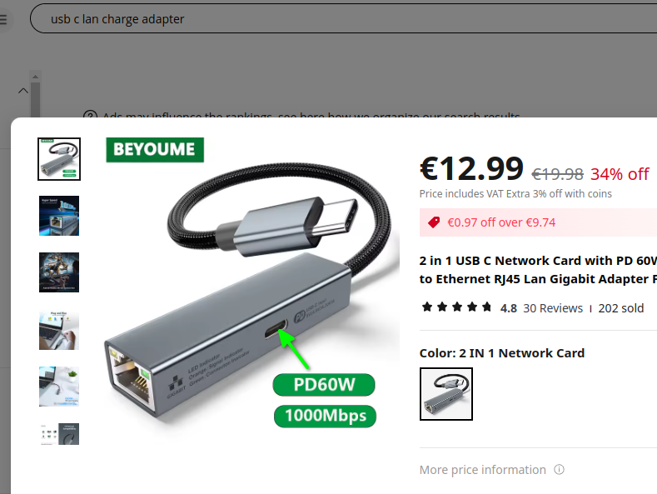Open the hamburger menu icon

click(x=3, y=19)
